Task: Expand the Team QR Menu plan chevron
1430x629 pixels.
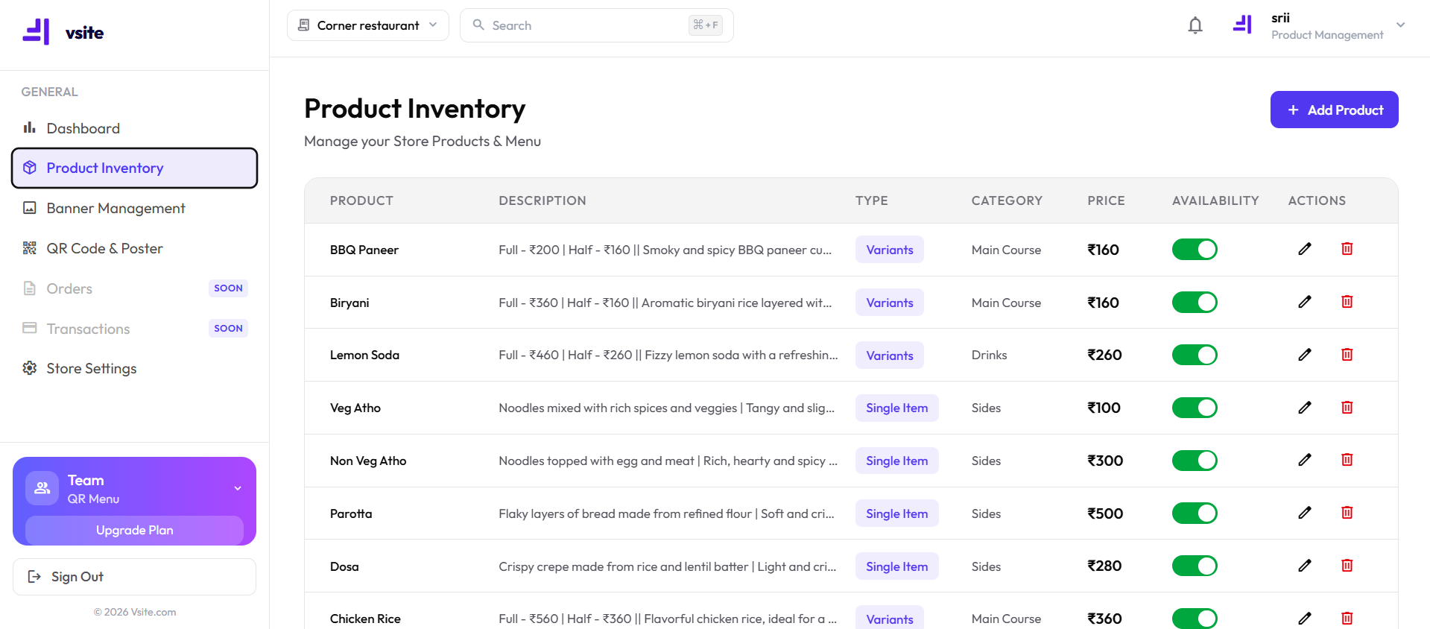Action: coord(238,488)
